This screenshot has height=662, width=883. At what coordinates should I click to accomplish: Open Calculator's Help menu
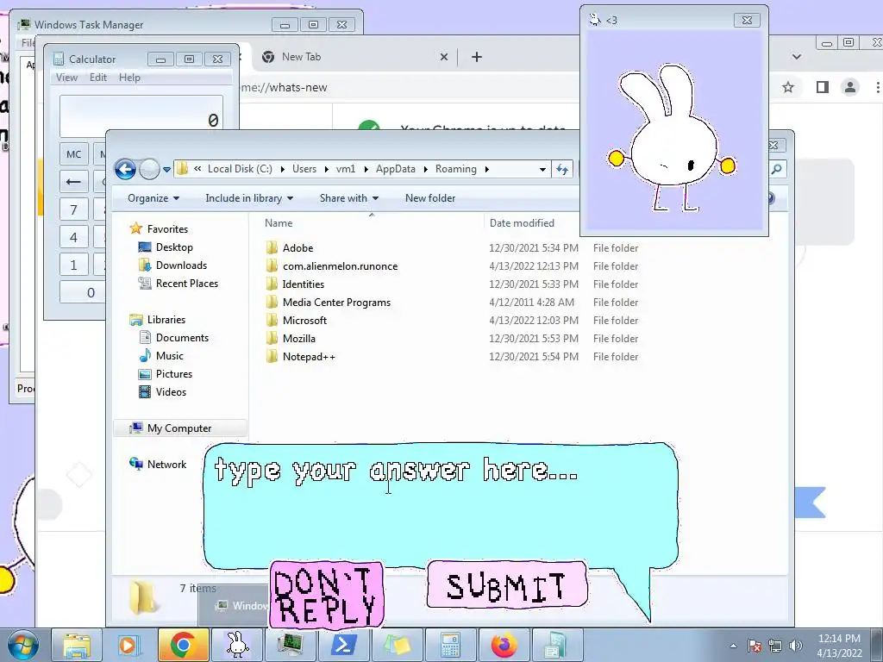point(129,77)
